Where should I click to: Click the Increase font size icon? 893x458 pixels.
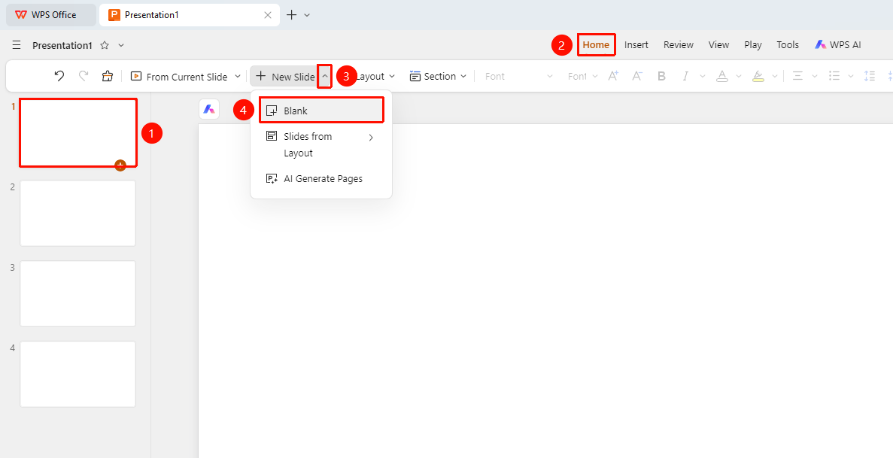(x=613, y=77)
